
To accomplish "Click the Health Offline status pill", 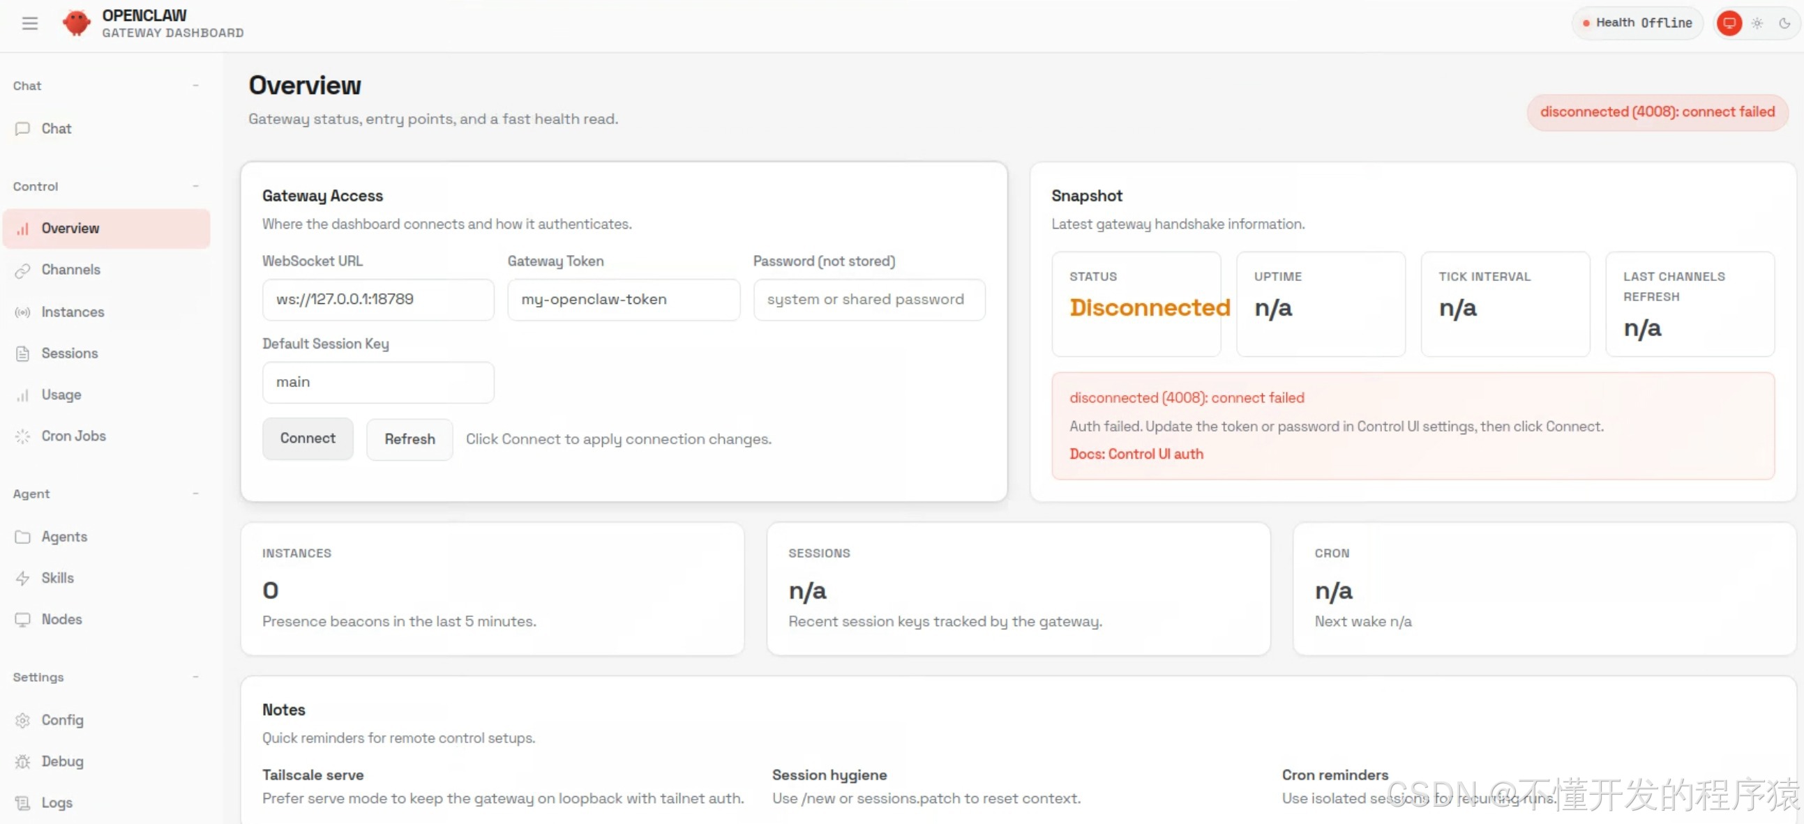I will click(1637, 23).
